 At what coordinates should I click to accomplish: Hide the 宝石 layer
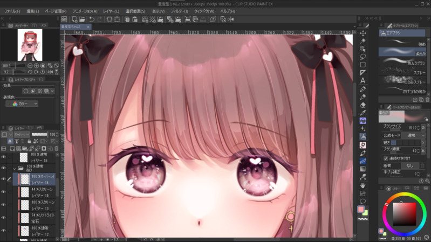click(3, 218)
